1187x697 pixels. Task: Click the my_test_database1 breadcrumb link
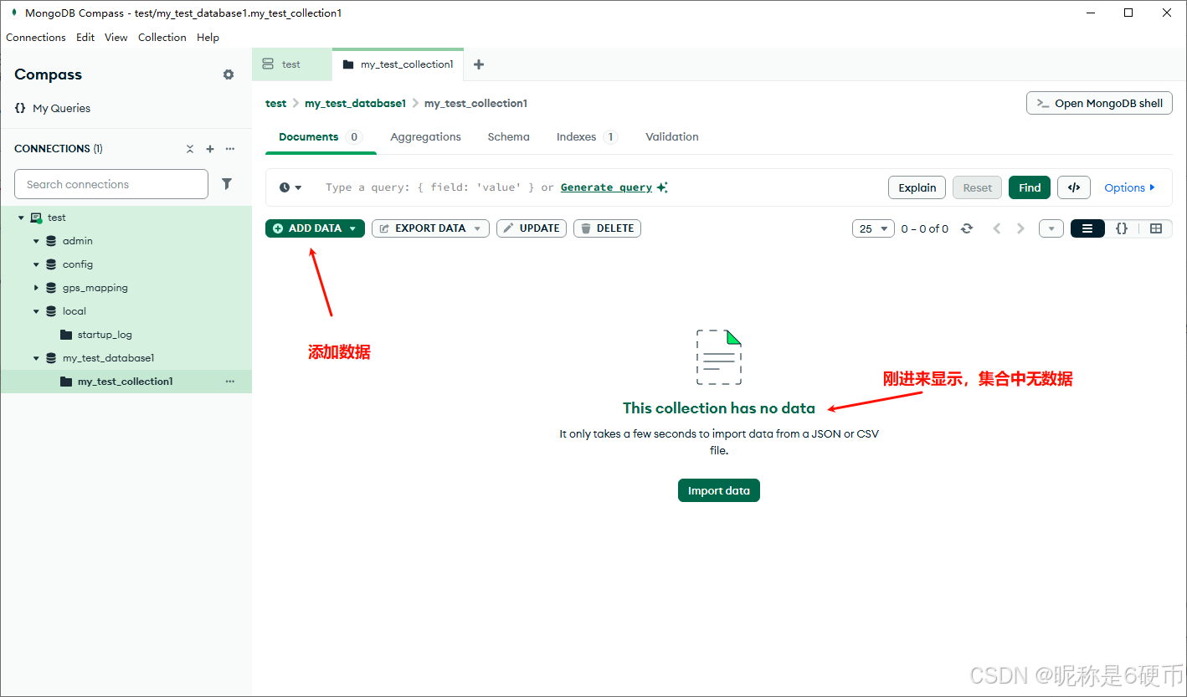[x=355, y=104]
